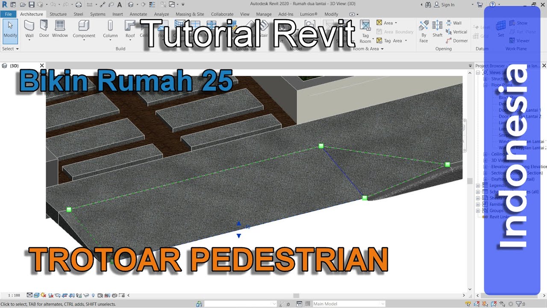This screenshot has width=547, height=308.
Task: Click the Help question mark icon
Action: [x=493, y=5]
